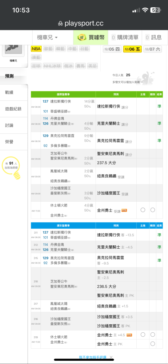Switch to the NHL冰球 league tab
The width and height of the screenshot is (168, 364).
pos(52,66)
